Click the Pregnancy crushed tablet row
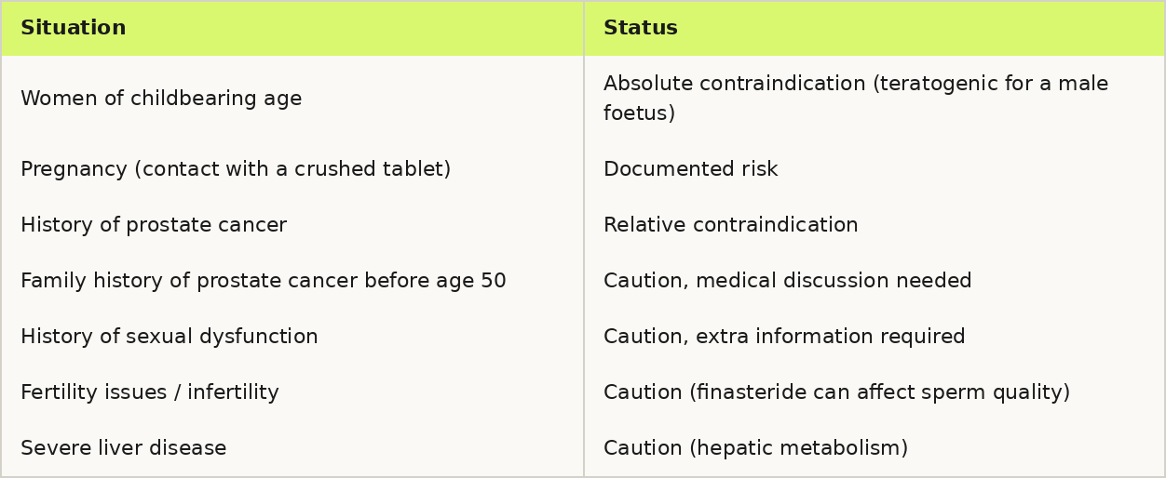 583,169
